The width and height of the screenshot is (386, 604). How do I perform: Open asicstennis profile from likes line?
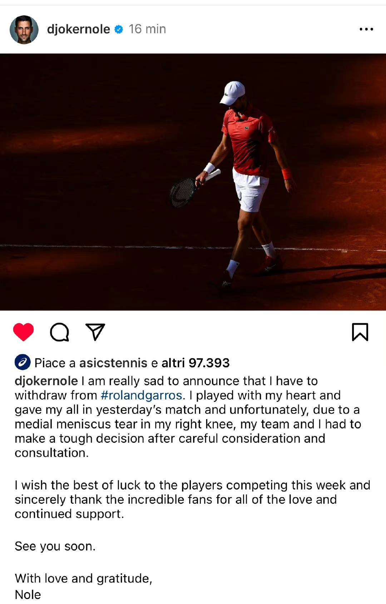tap(113, 363)
